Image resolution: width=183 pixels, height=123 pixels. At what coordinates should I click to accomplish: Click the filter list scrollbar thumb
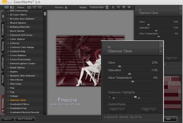pyautogui.click(x=45, y=13)
